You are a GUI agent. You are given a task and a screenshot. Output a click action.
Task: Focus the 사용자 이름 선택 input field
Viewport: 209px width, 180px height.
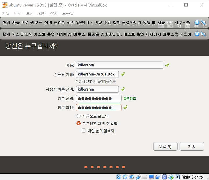(x=97, y=89)
